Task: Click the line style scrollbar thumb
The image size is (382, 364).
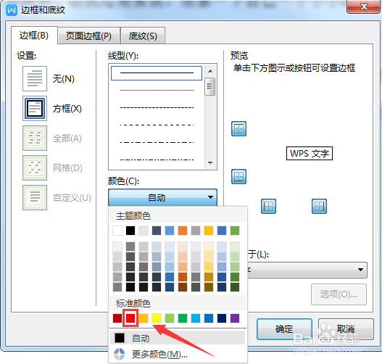Action: 210,86
